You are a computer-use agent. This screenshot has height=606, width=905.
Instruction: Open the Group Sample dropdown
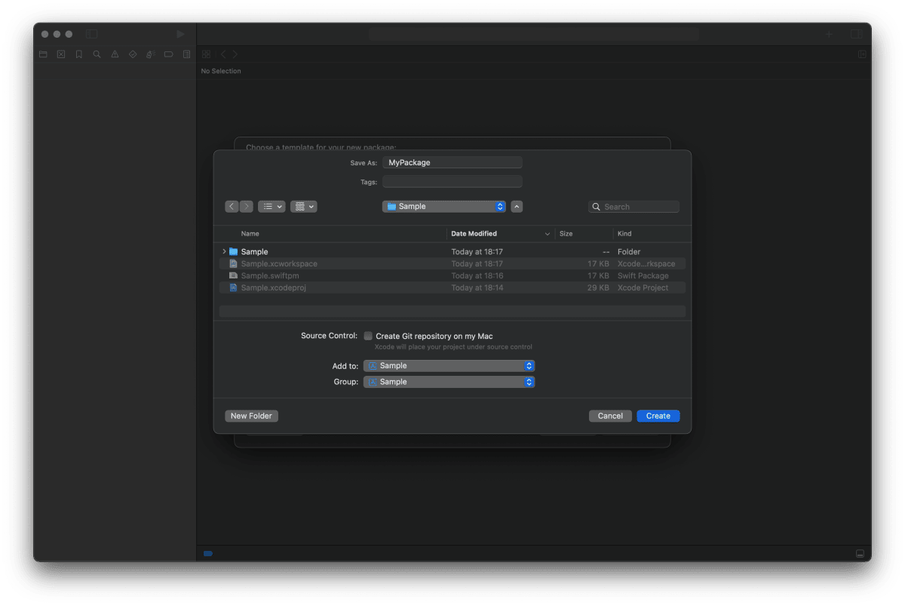tap(449, 382)
